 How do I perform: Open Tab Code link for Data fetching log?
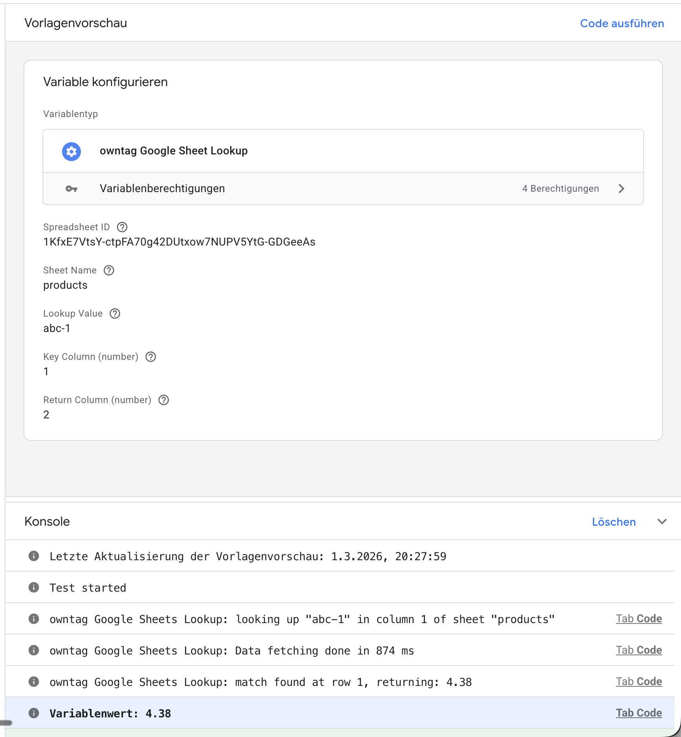pyautogui.click(x=639, y=650)
